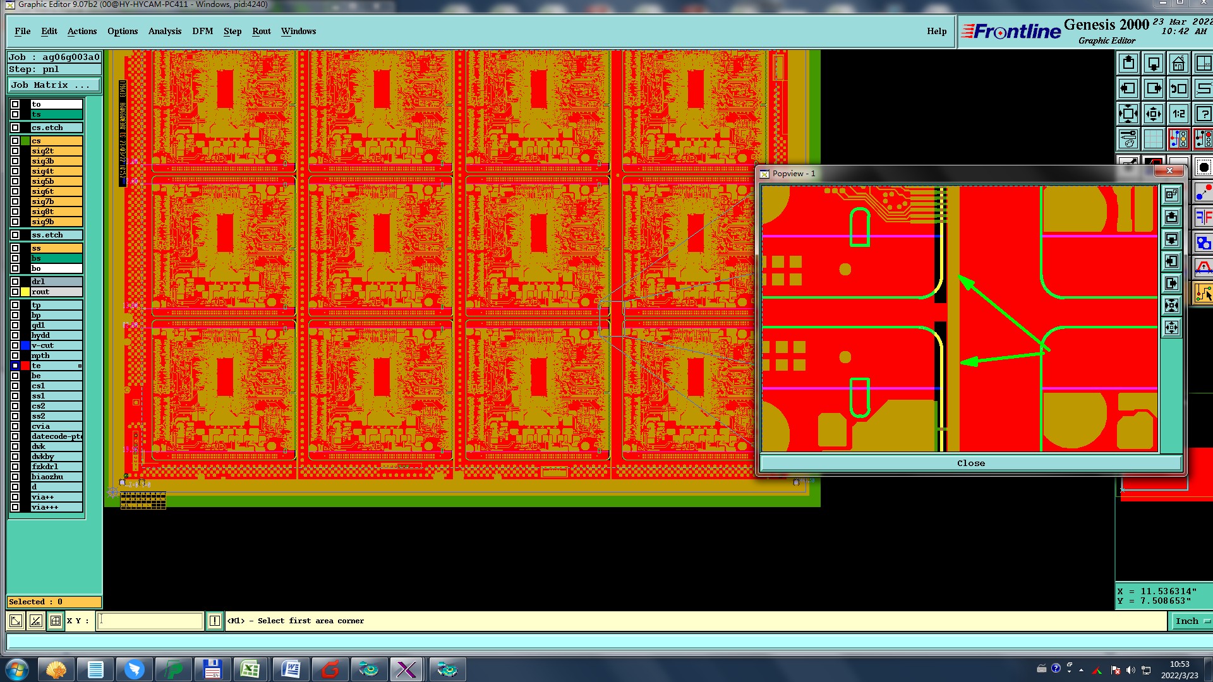Click the Popview pan right icon

coord(1172,284)
